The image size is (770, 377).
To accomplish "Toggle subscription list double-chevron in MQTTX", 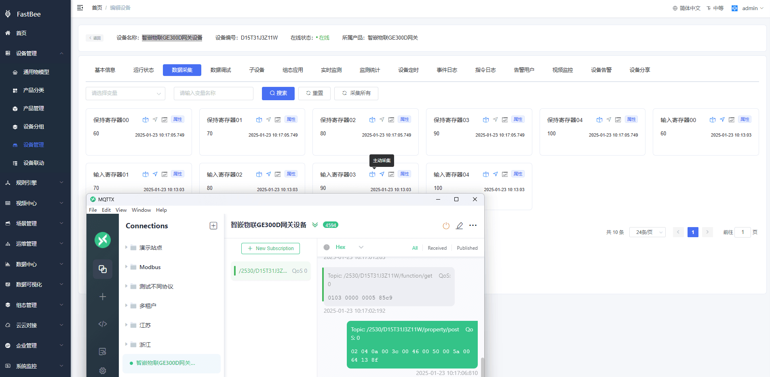I will click(315, 225).
